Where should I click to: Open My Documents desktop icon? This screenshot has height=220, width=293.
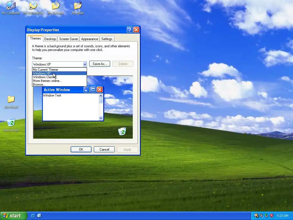[33, 8]
